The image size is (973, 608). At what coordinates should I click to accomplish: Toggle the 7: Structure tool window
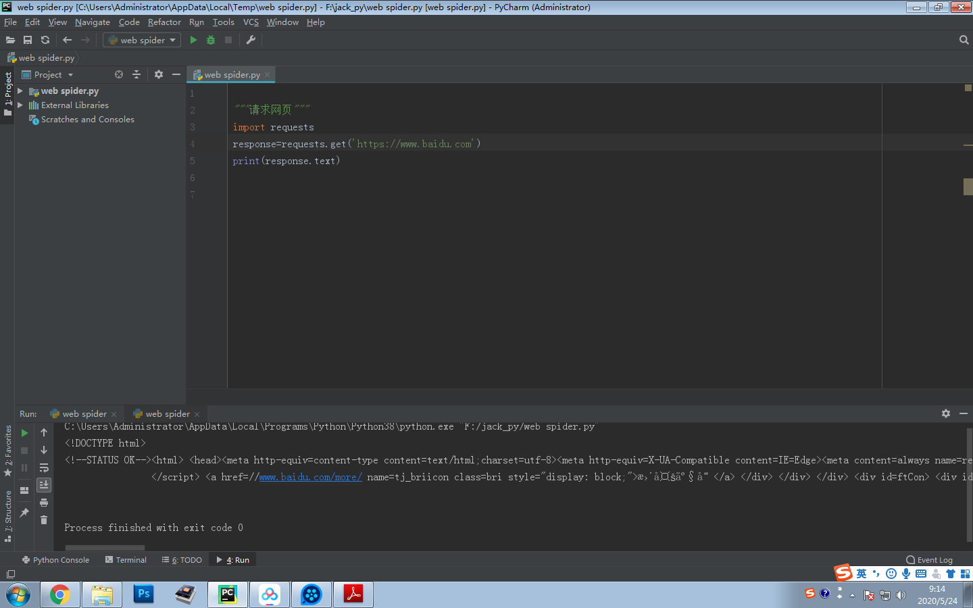[7, 516]
